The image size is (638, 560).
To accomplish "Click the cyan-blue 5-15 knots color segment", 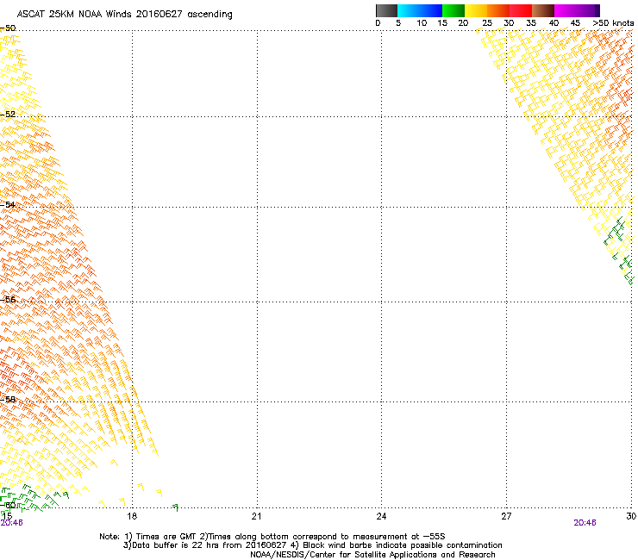I will point(420,10).
